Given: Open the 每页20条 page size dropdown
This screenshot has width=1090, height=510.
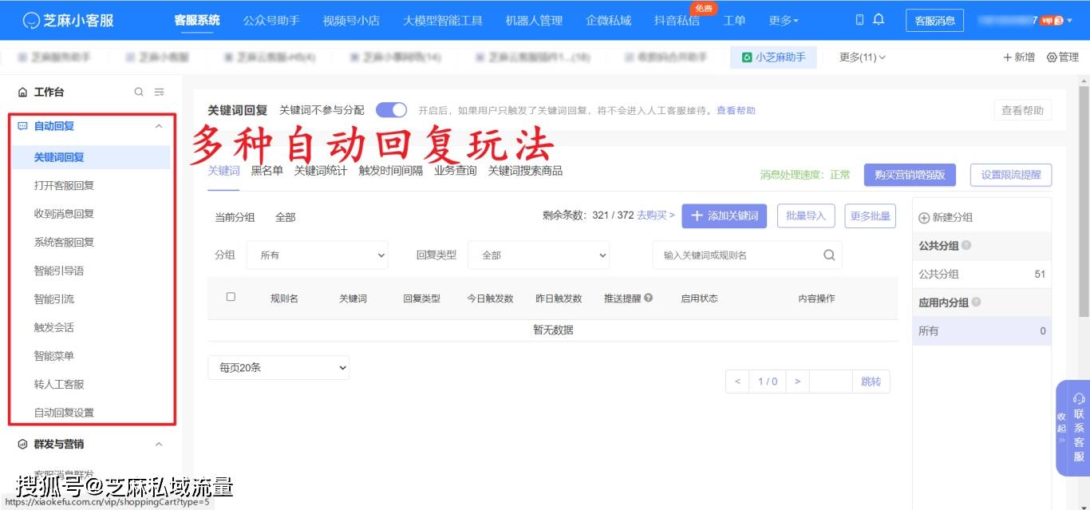Looking at the screenshot, I should (x=278, y=367).
